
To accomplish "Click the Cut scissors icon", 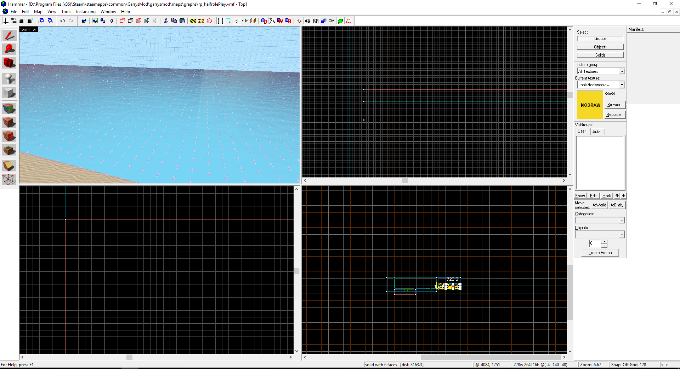I will click(166, 21).
